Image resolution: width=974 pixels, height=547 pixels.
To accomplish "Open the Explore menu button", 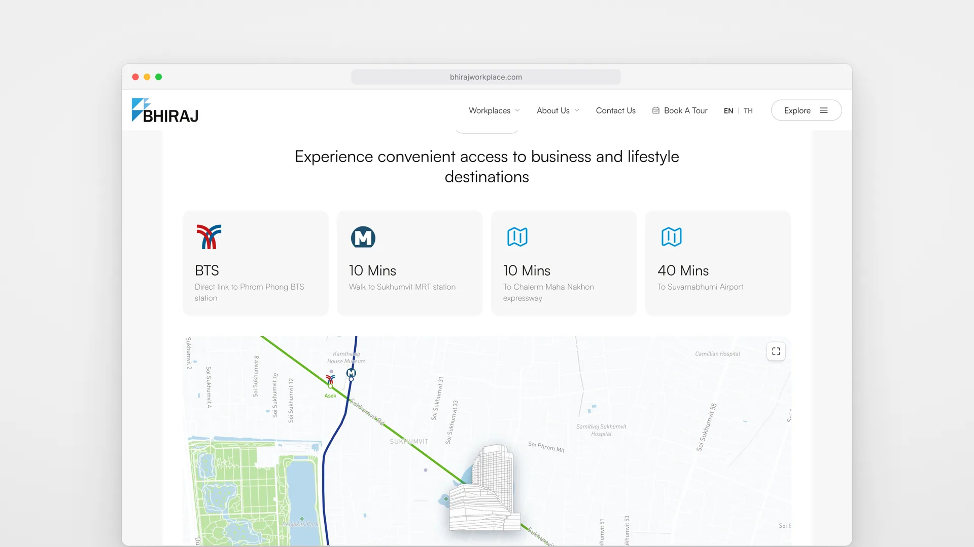I will click(806, 110).
